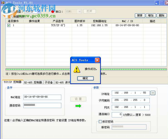Image resolution: width=168 pixels, height=139 pixels.
Task: Click the 搜索 button
Action: 140,15
